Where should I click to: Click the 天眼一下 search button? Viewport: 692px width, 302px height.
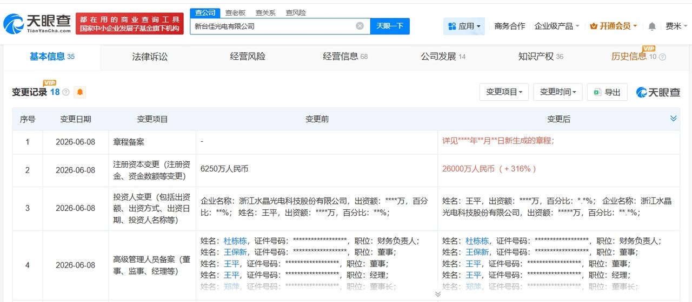[x=390, y=26]
